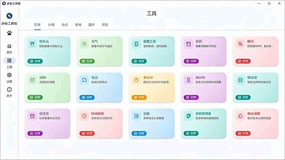Click 打开 on the 日历 card
The width and height of the screenshot is (285, 160).
[191, 61]
